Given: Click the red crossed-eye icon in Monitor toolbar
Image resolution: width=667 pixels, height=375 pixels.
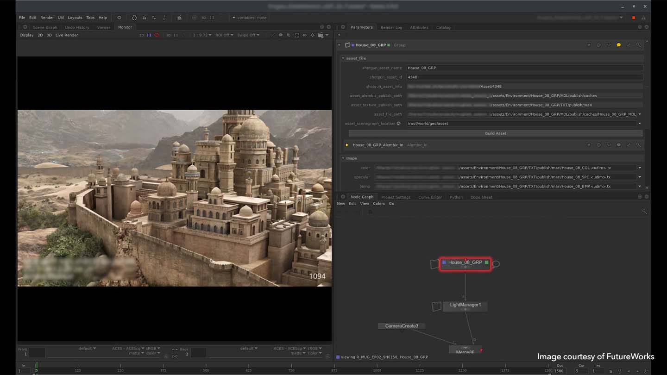Looking at the screenshot, I should tap(157, 35).
